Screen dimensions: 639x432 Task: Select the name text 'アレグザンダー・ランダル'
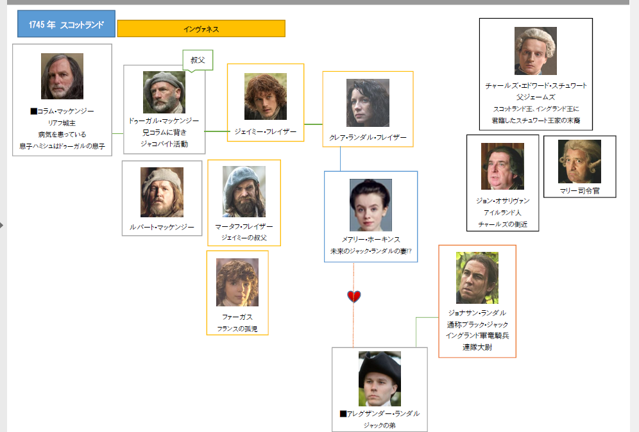pyautogui.click(x=383, y=413)
